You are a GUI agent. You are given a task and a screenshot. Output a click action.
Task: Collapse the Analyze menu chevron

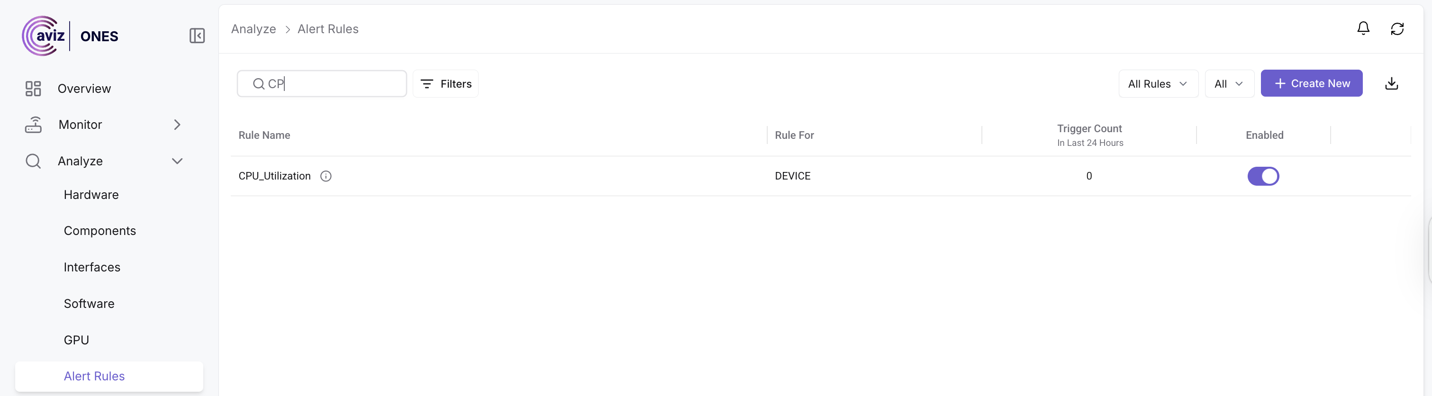(x=177, y=161)
